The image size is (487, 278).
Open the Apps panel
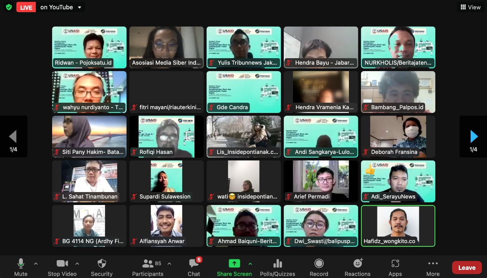[395, 267]
